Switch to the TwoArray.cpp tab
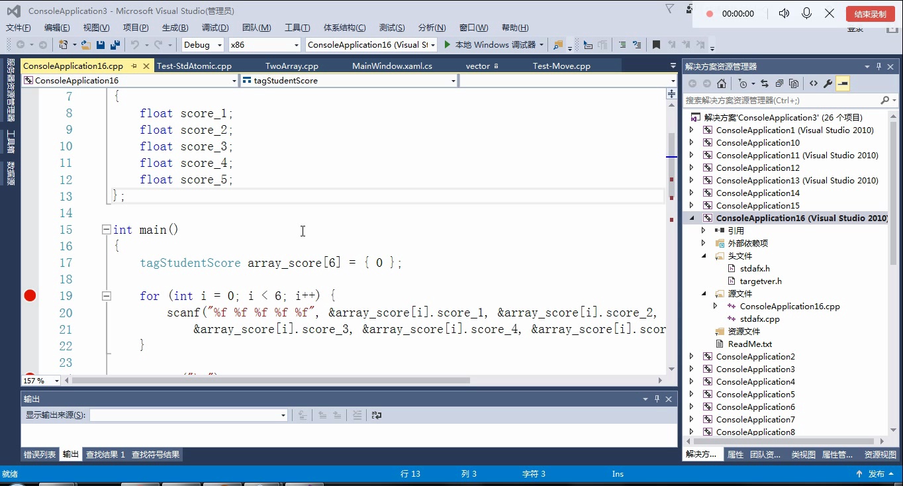This screenshot has height=486, width=903. coord(292,66)
